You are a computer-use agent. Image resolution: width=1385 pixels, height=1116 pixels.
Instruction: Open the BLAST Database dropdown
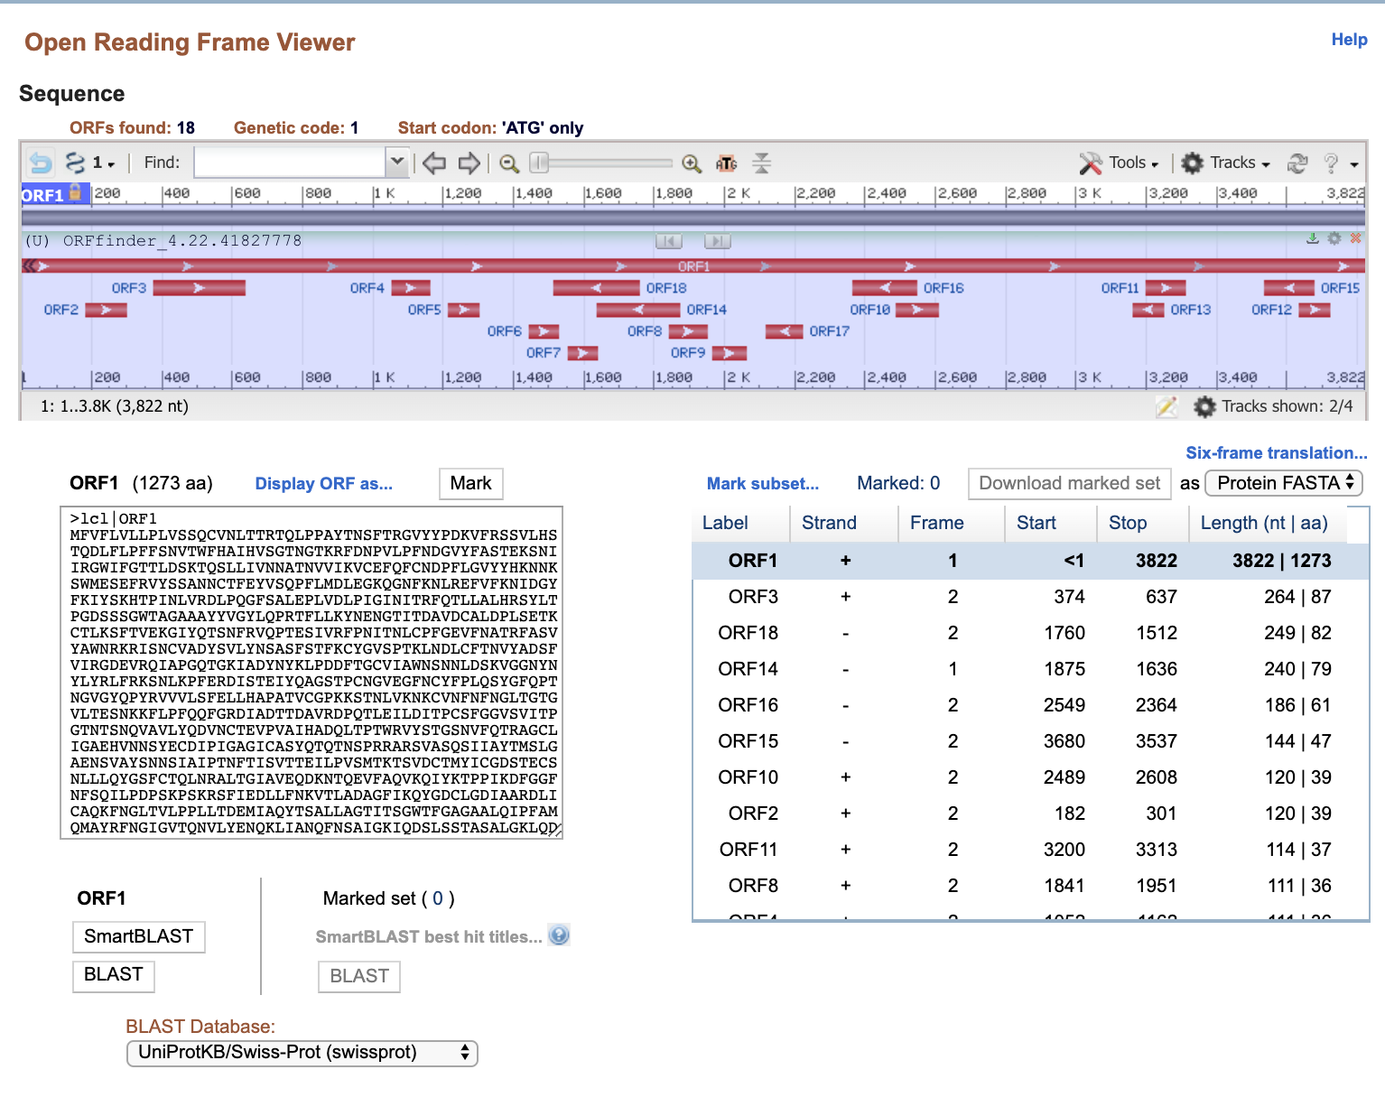click(302, 1053)
